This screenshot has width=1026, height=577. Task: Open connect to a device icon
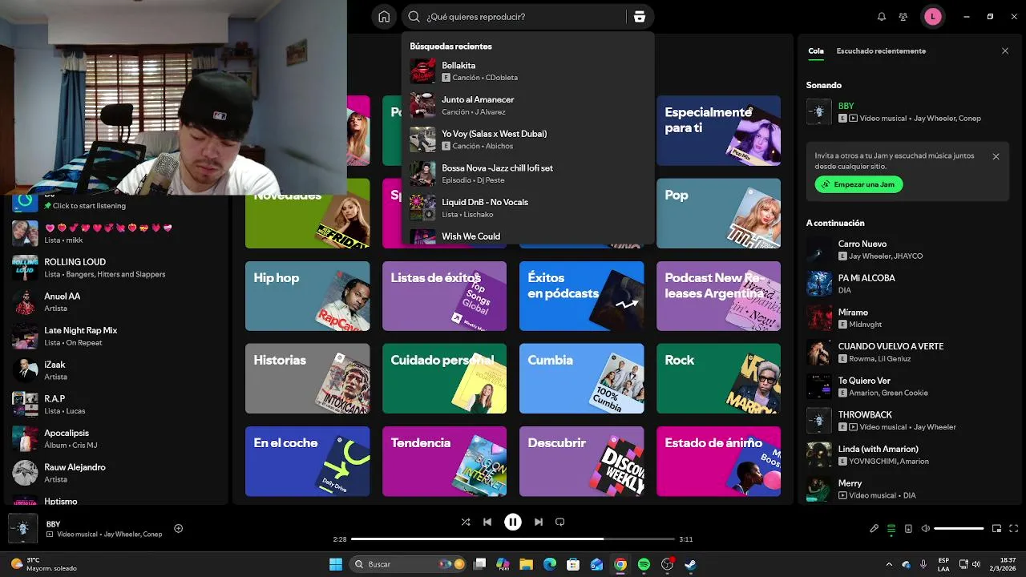[x=908, y=529]
